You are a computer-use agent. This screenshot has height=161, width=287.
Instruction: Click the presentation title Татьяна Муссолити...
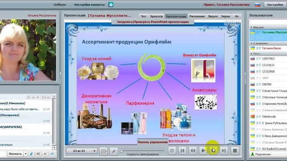pyautogui.click(x=109, y=16)
